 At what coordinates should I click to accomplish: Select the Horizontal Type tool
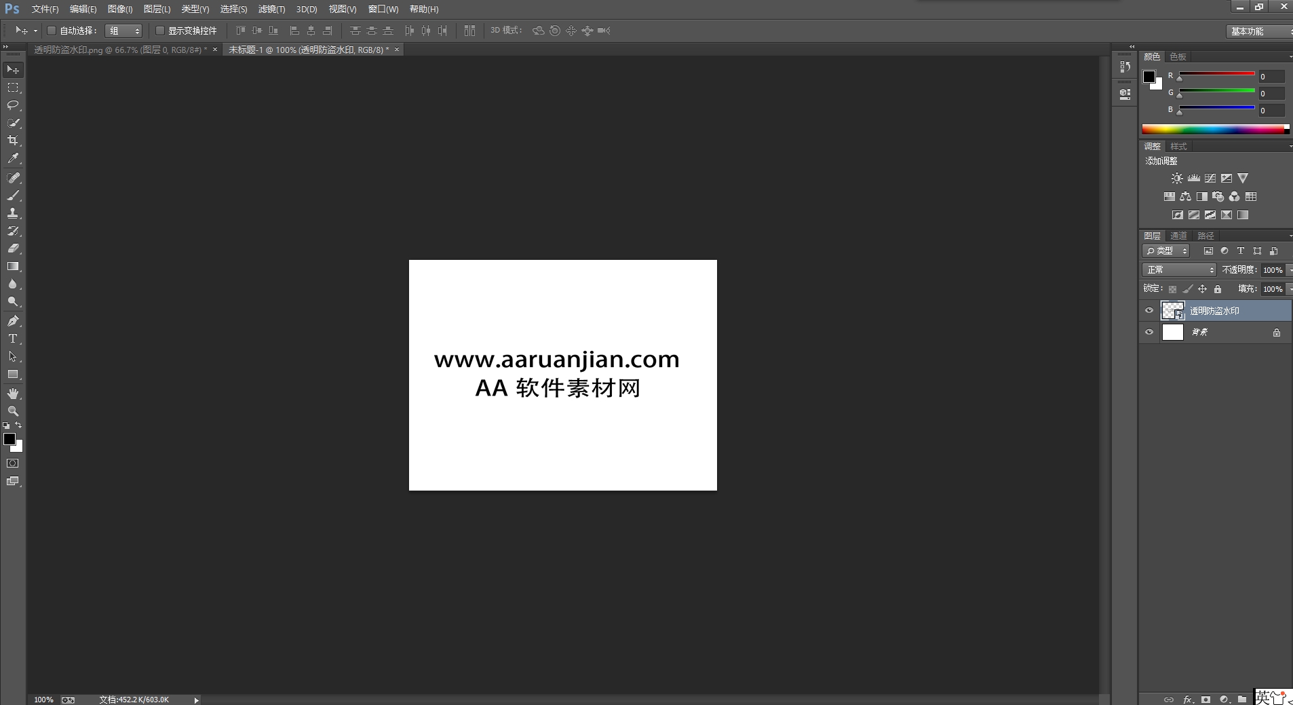13,339
